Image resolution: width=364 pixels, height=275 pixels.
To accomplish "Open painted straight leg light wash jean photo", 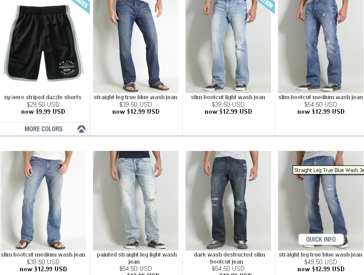I will point(136,201).
